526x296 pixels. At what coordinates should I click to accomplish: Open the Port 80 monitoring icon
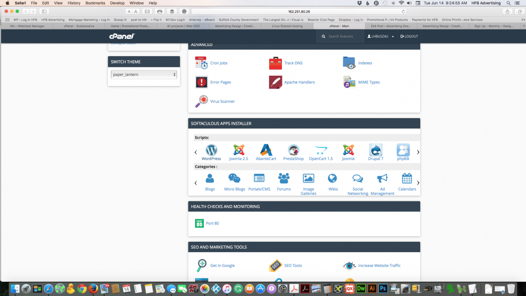pyautogui.click(x=199, y=223)
